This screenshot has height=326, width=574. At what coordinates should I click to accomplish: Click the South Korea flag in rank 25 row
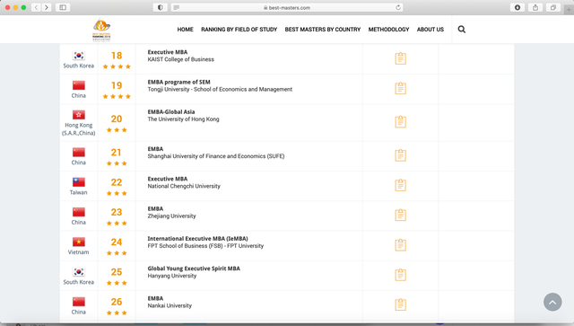point(79,272)
